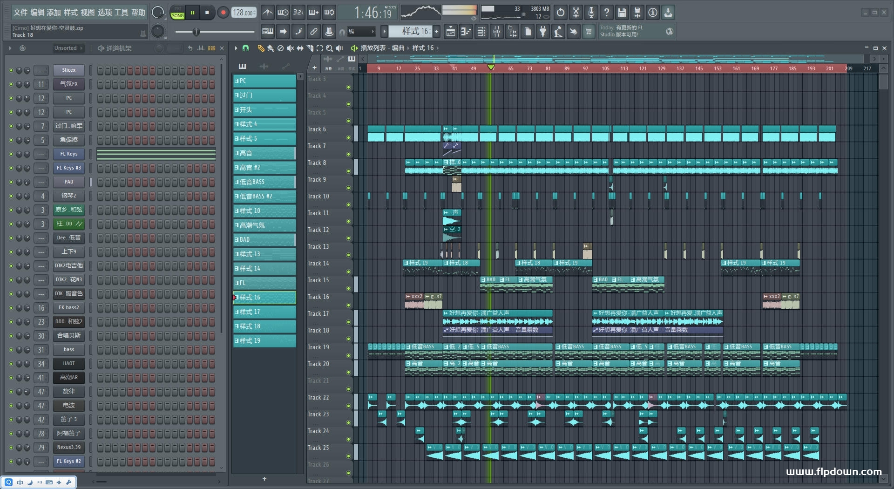Toggle the playlist snap magnet icon

pos(246,48)
